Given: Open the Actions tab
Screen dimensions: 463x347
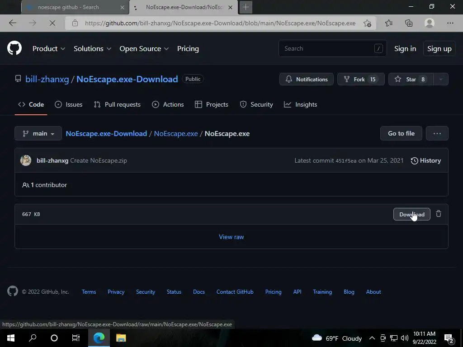Looking at the screenshot, I should pos(168,104).
